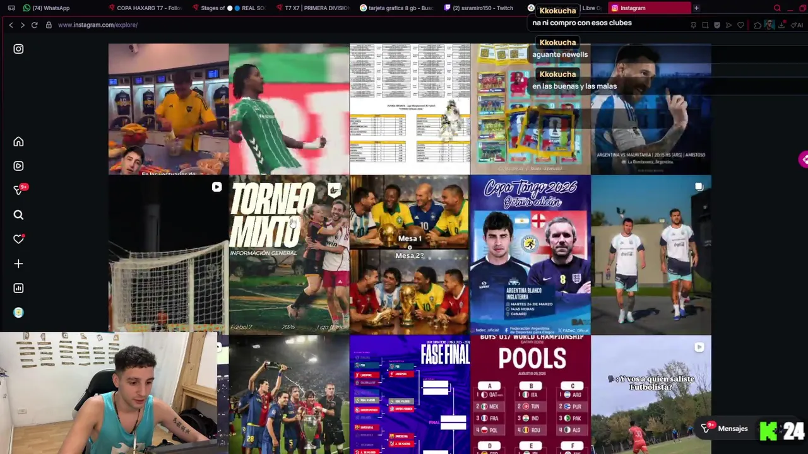808x454 pixels.
Task: Open two players walking in training reel
Action: (651, 254)
